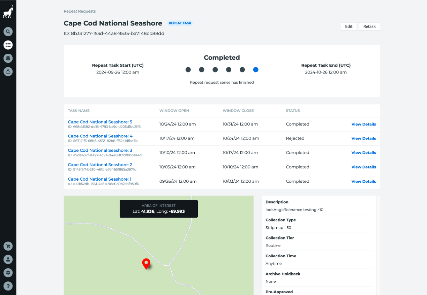This screenshot has width=427, height=295.
Task: View Details for the Rejected task
Action: click(364, 138)
